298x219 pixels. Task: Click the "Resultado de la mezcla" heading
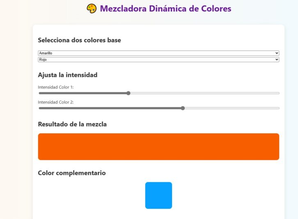[72, 124]
